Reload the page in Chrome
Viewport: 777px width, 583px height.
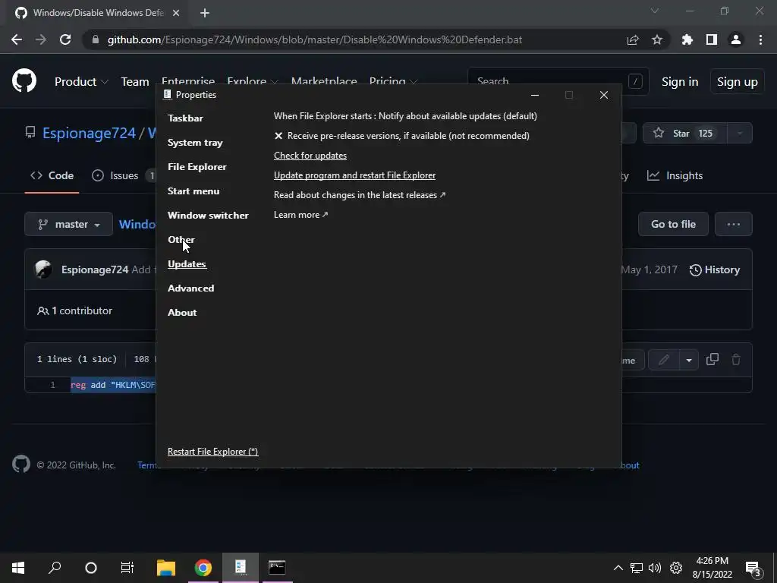[65, 39]
